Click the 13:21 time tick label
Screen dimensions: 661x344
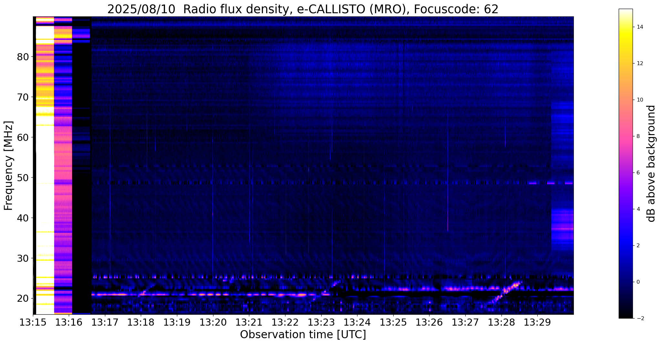click(249, 322)
